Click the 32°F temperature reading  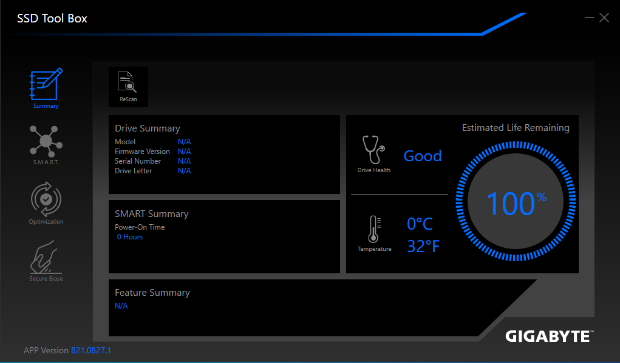(423, 246)
